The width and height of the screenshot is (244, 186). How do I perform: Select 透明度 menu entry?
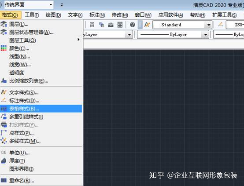click(41, 73)
